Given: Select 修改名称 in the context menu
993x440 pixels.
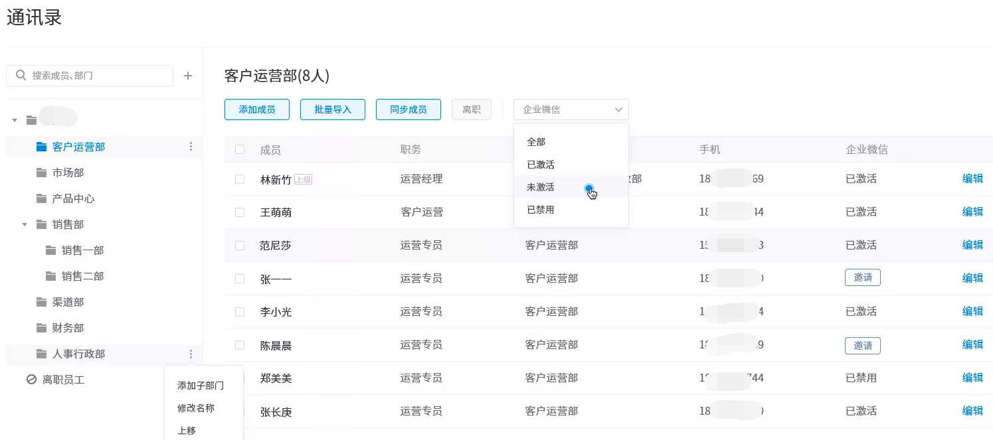Looking at the screenshot, I should point(196,408).
